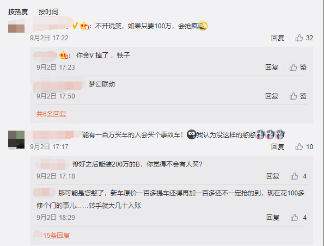
Task: Reply to the 9月2日 17:17 comment
Action: (x=278, y=147)
